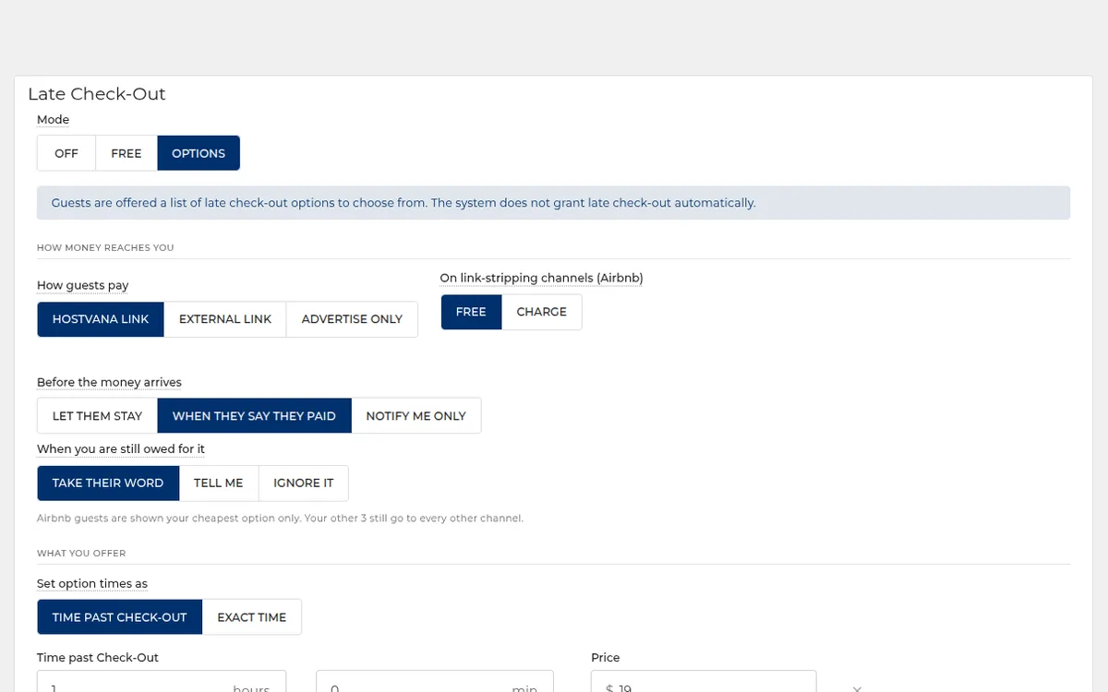The image size is (1108, 692).
Task: Click the 'Mode' label
Action: click(53, 120)
